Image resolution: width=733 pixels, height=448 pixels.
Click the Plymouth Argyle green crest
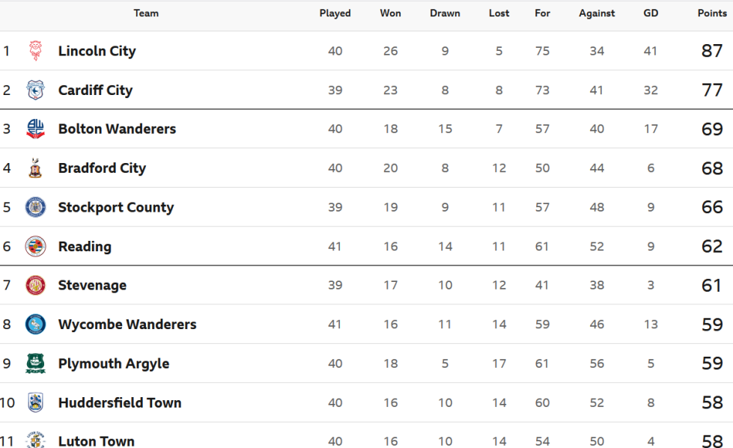(x=35, y=363)
